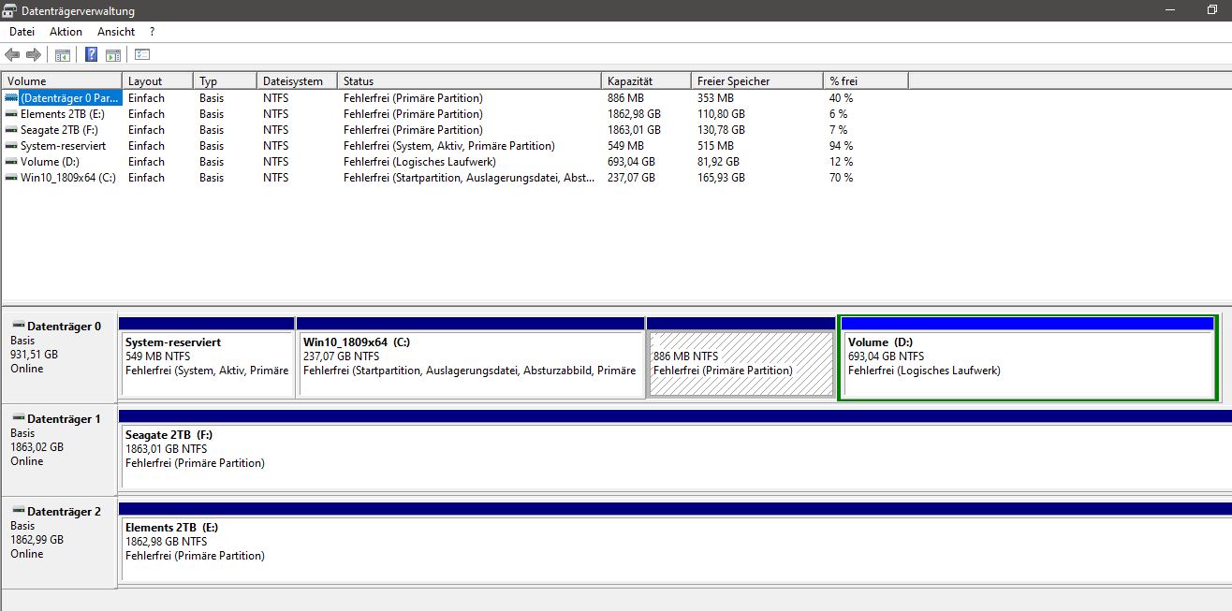Click capacity cell 1862,98 GB in list
The width and height of the screenshot is (1232, 611).
pos(634,114)
